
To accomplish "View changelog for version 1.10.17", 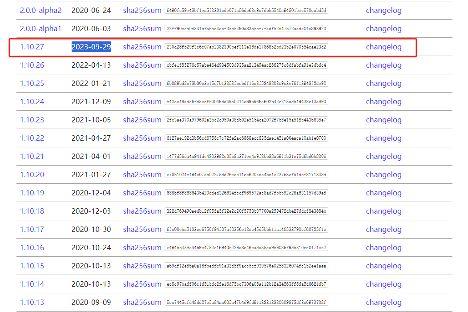I will 383,229.
